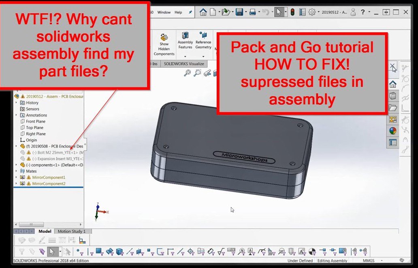The width and height of the screenshot is (418, 268).
Task: Switch to the SOLIDWORKS Visualize tab
Action: coord(184,64)
